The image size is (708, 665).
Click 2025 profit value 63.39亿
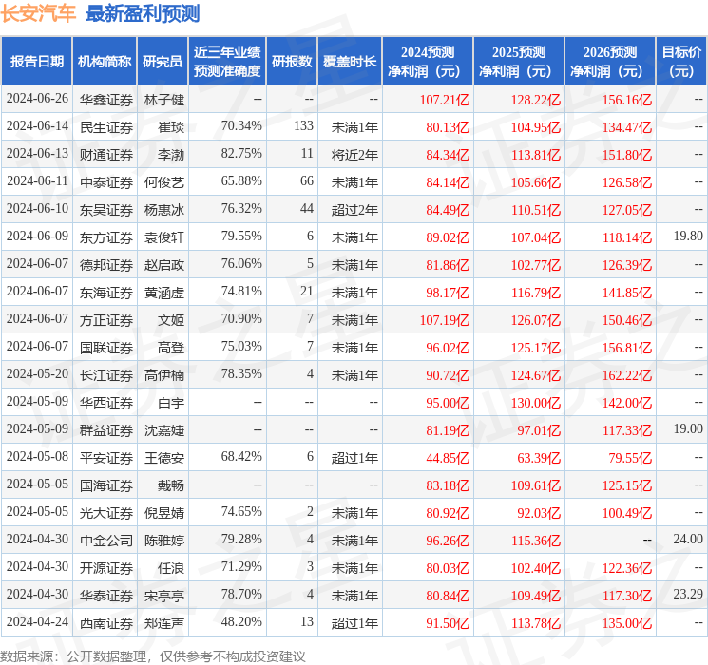[x=539, y=458]
